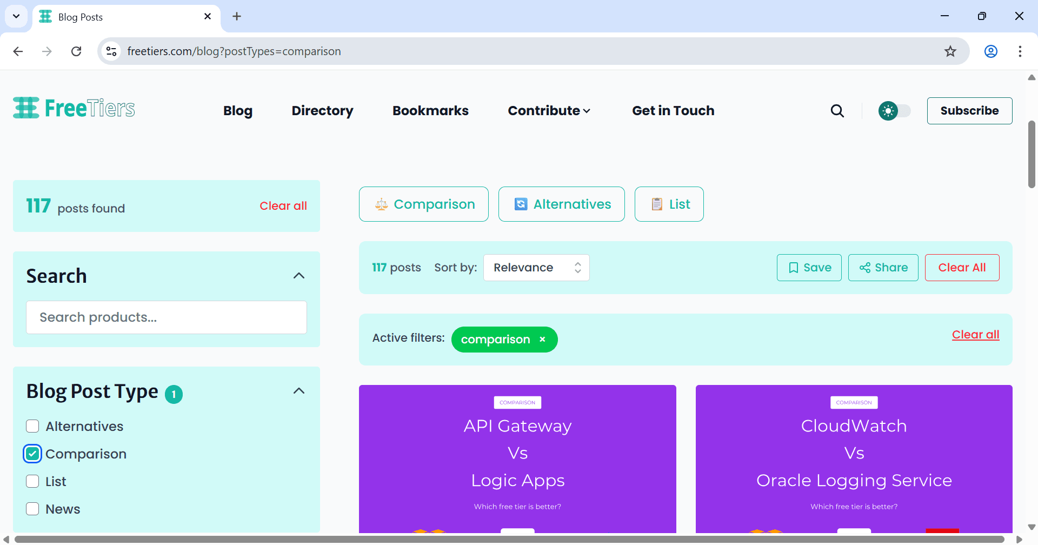Click the COMPARISON badge on CloudWatch card
The height and width of the screenshot is (545, 1038).
click(854, 403)
